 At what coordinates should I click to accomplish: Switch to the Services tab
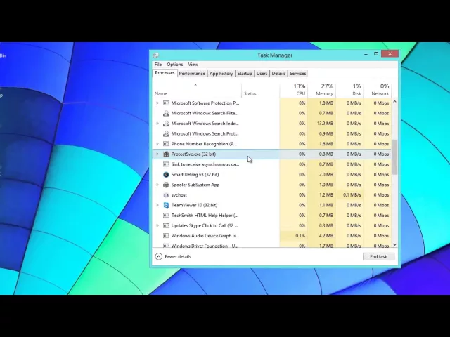297,74
